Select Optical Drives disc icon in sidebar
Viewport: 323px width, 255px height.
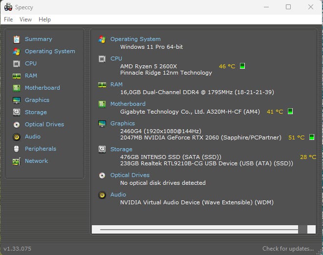point(17,124)
